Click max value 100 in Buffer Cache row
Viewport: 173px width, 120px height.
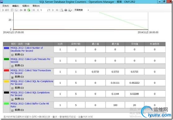pos(115,105)
